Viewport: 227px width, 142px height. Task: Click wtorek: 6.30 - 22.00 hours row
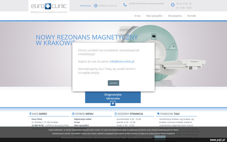(x=126, y=122)
